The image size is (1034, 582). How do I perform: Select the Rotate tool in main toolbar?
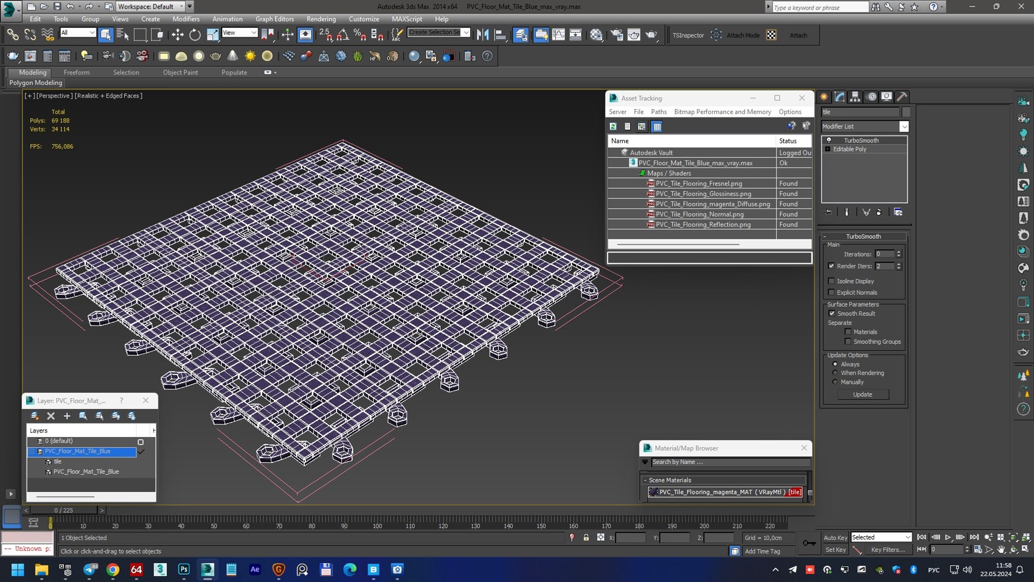pos(195,35)
